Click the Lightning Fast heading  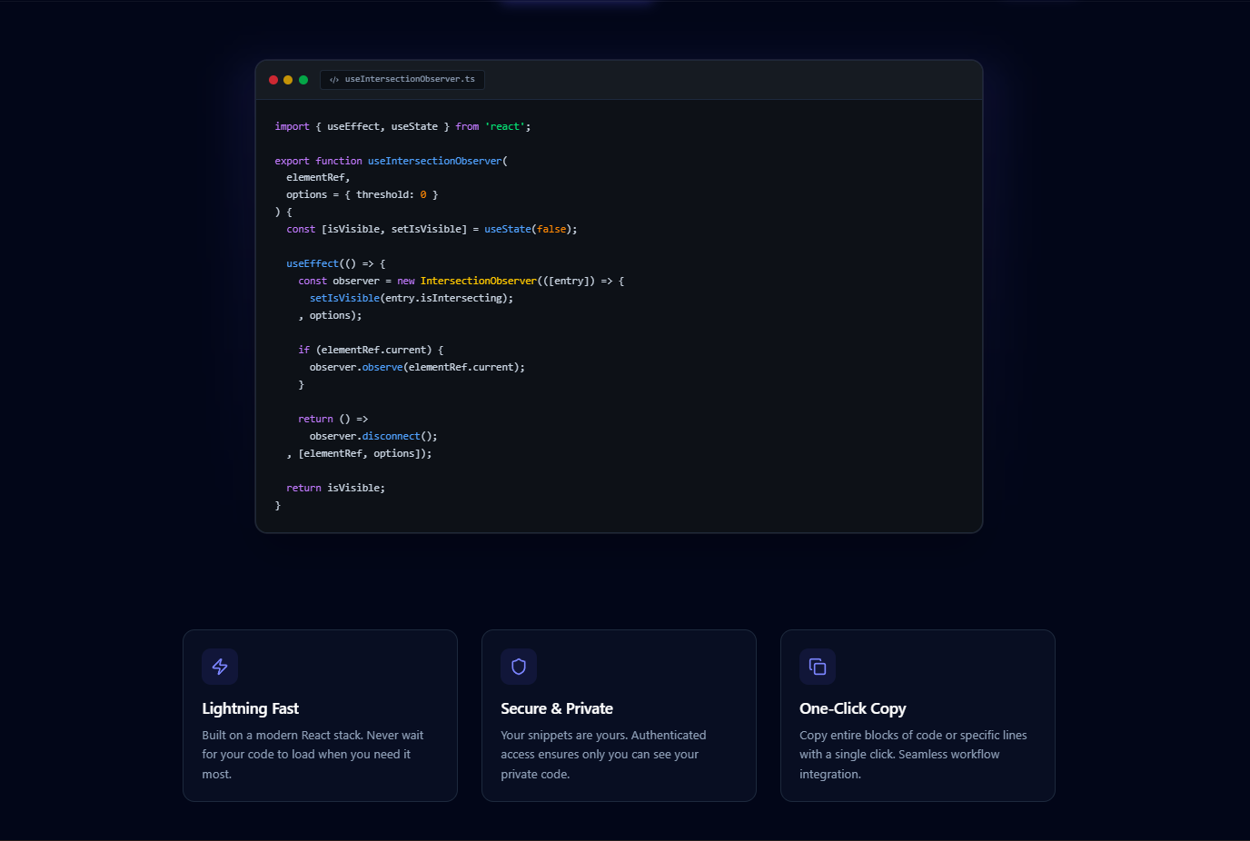tap(250, 708)
